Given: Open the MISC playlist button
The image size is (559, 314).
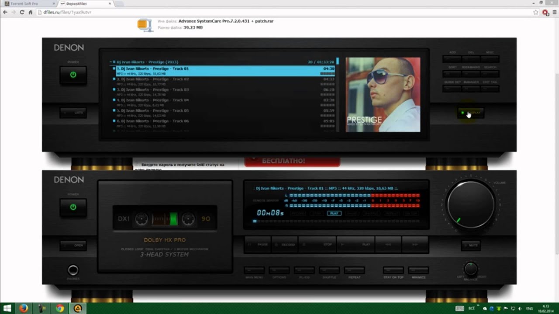Looking at the screenshot, I should coord(490,59).
